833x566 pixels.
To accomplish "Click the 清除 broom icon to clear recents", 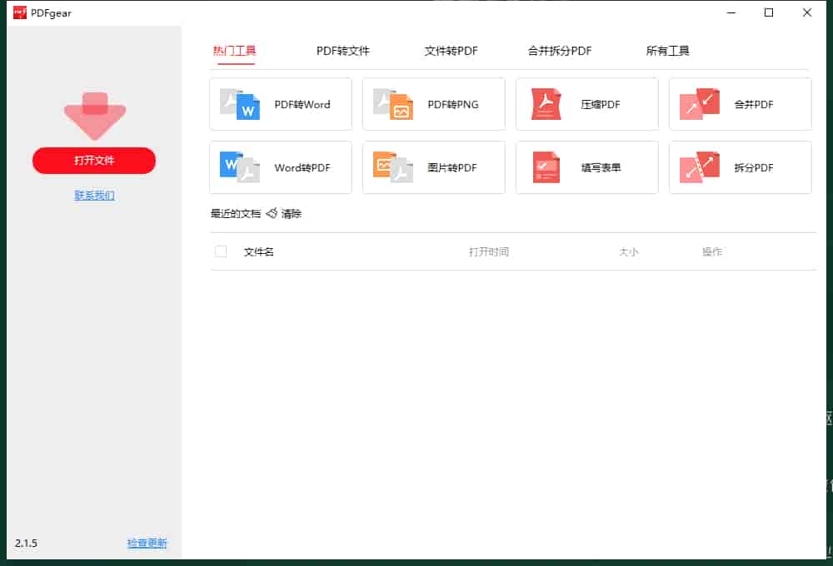I will tap(271, 213).
